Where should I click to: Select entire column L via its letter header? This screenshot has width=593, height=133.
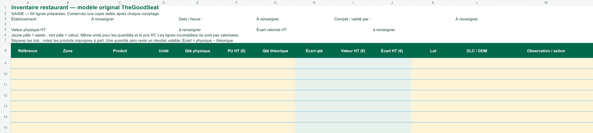[x=477, y=3]
